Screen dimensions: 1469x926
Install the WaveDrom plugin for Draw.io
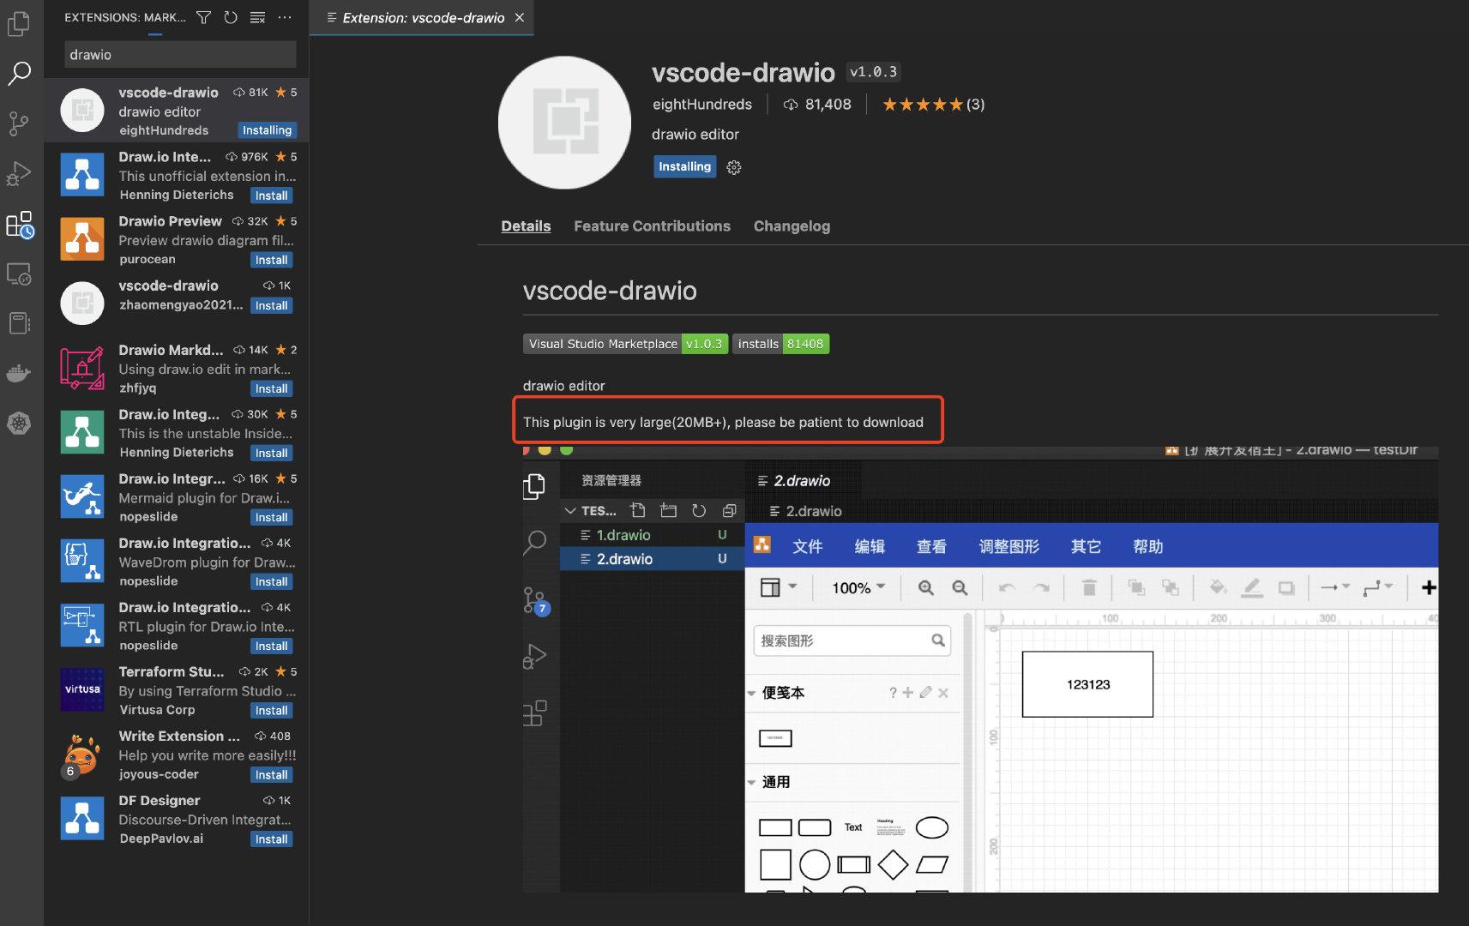point(271,581)
